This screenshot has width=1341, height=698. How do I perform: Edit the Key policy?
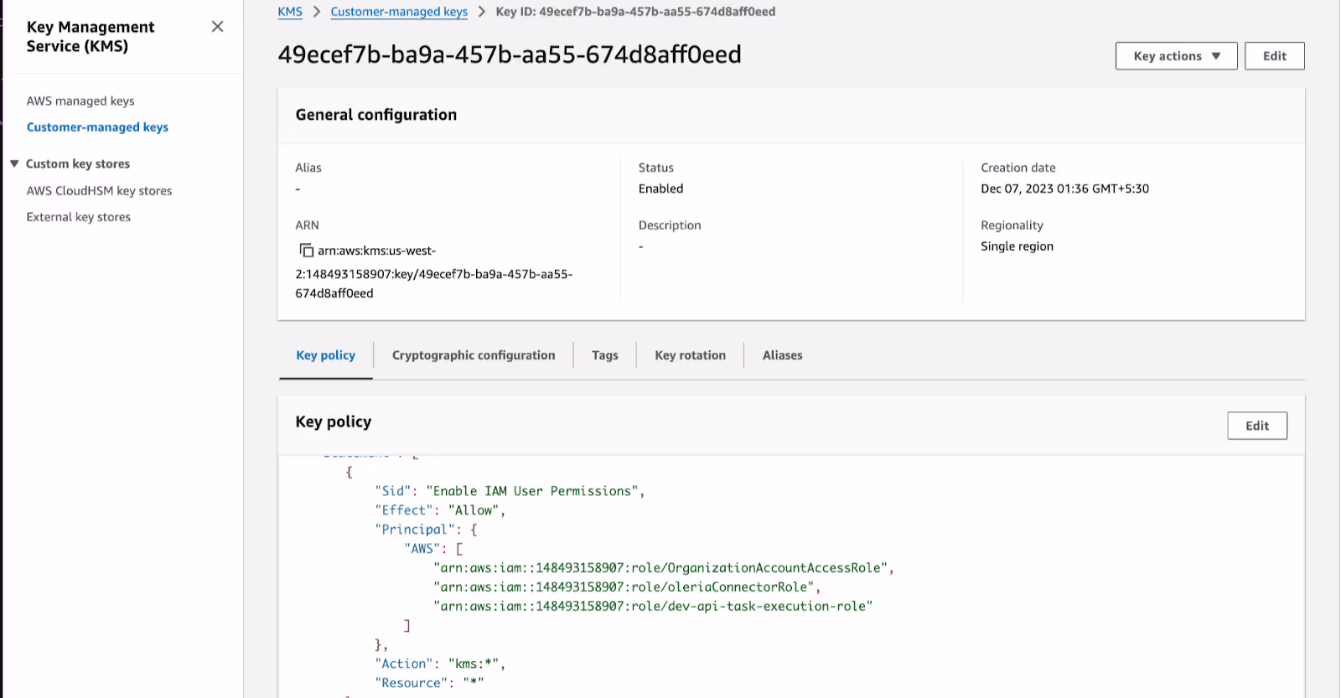pos(1256,426)
